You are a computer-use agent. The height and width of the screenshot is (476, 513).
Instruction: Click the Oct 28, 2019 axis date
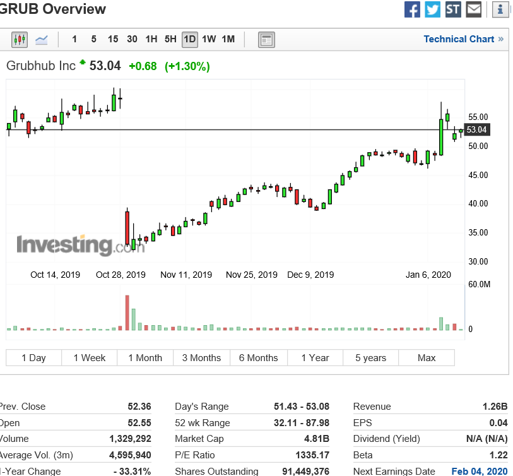coord(121,275)
